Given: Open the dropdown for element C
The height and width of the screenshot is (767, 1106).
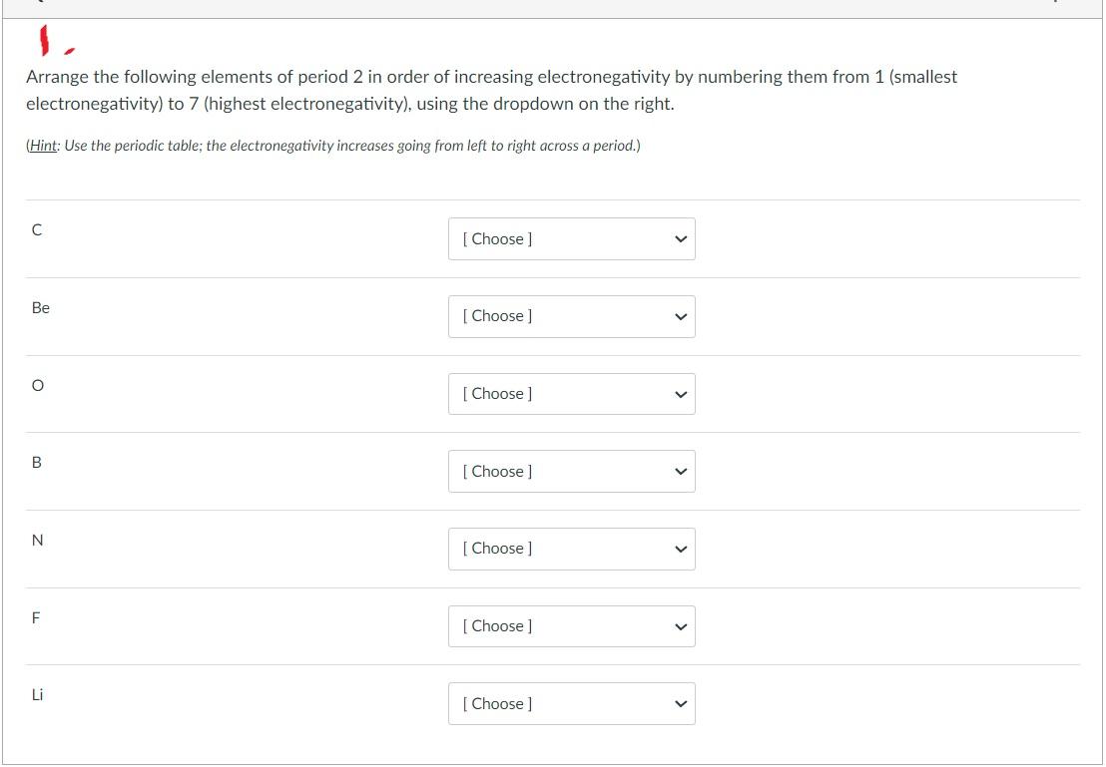Looking at the screenshot, I should click(571, 239).
